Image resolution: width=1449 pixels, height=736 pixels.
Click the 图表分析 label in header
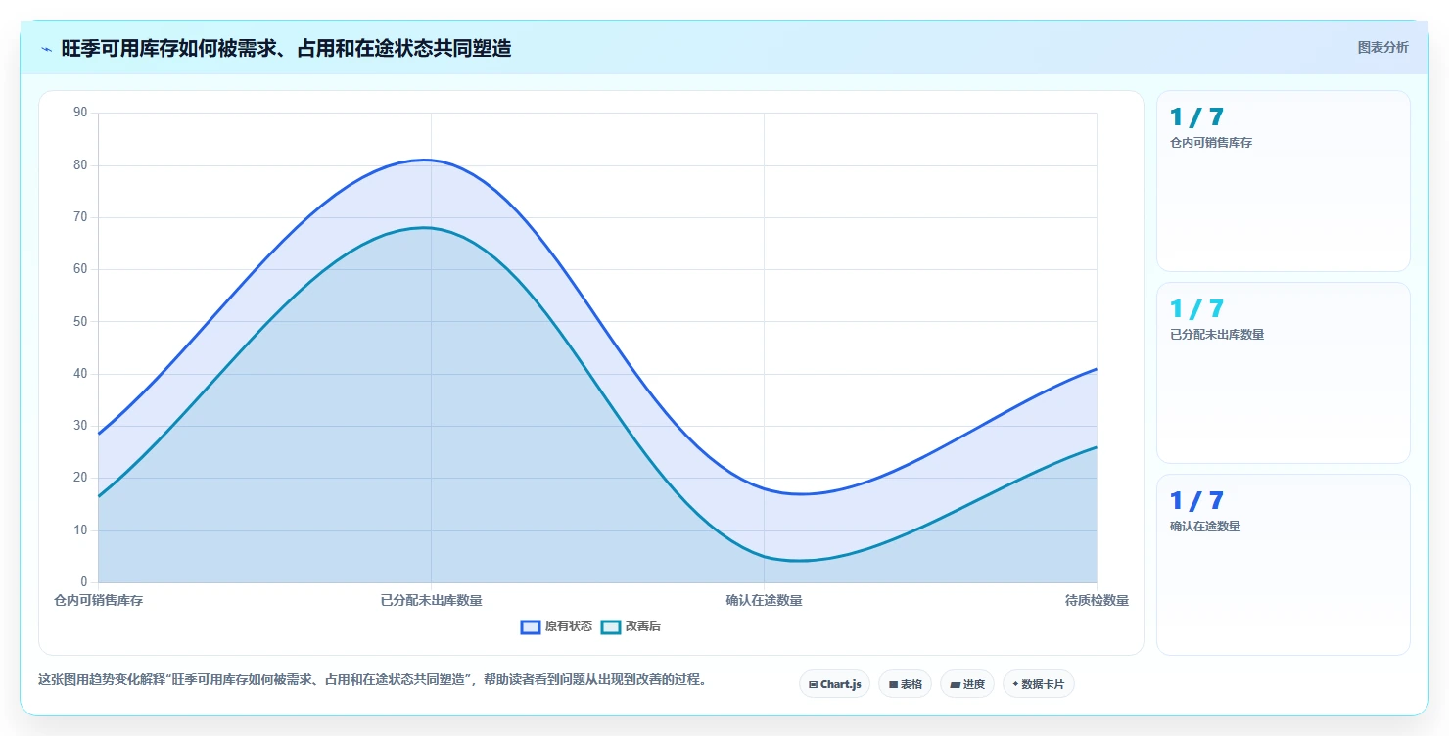pyautogui.click(x=1382, y=47)
